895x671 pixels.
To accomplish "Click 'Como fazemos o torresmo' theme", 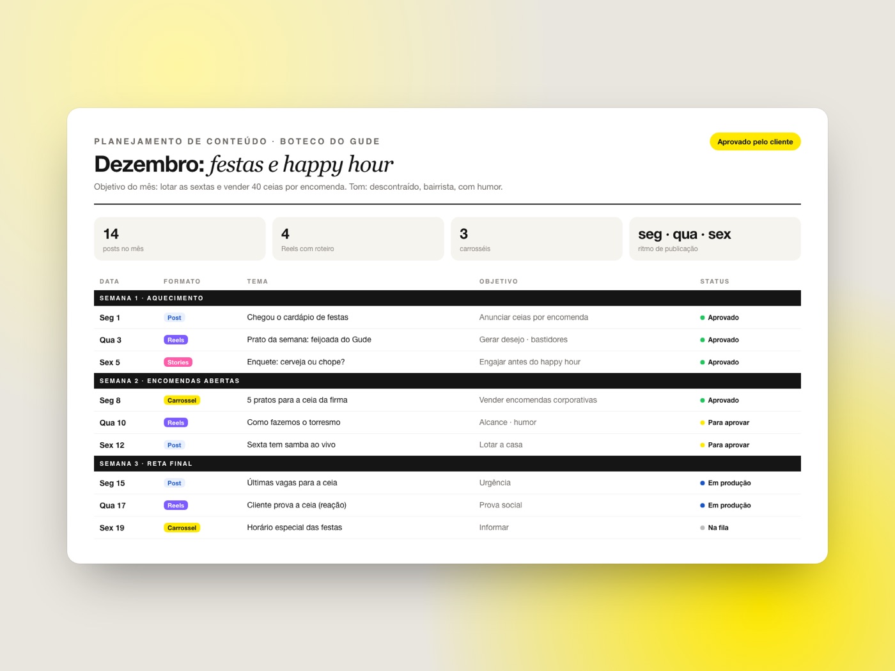I will [293, 423].
